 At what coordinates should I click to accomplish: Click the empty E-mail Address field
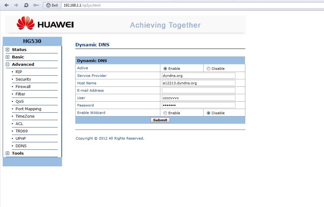coord(198,91)
